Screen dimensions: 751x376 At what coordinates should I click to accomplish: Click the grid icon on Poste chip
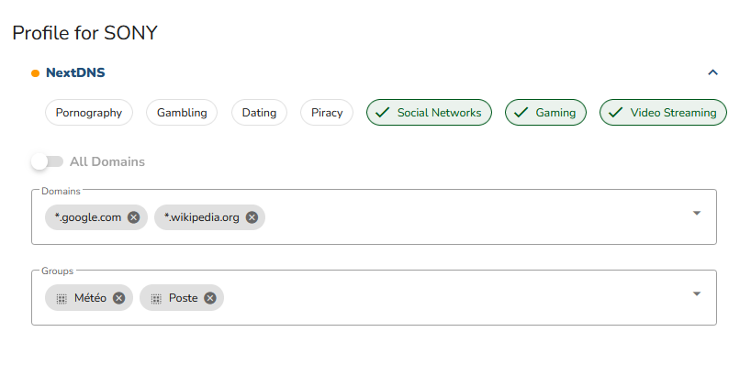[x=156, y=298]
